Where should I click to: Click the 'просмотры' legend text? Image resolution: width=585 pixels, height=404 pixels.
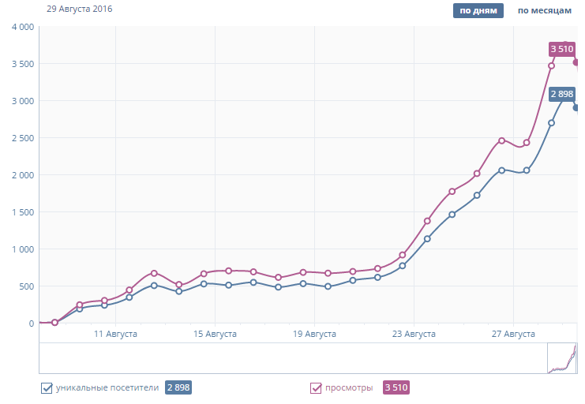pyautogui.click(x=351, y=387)
